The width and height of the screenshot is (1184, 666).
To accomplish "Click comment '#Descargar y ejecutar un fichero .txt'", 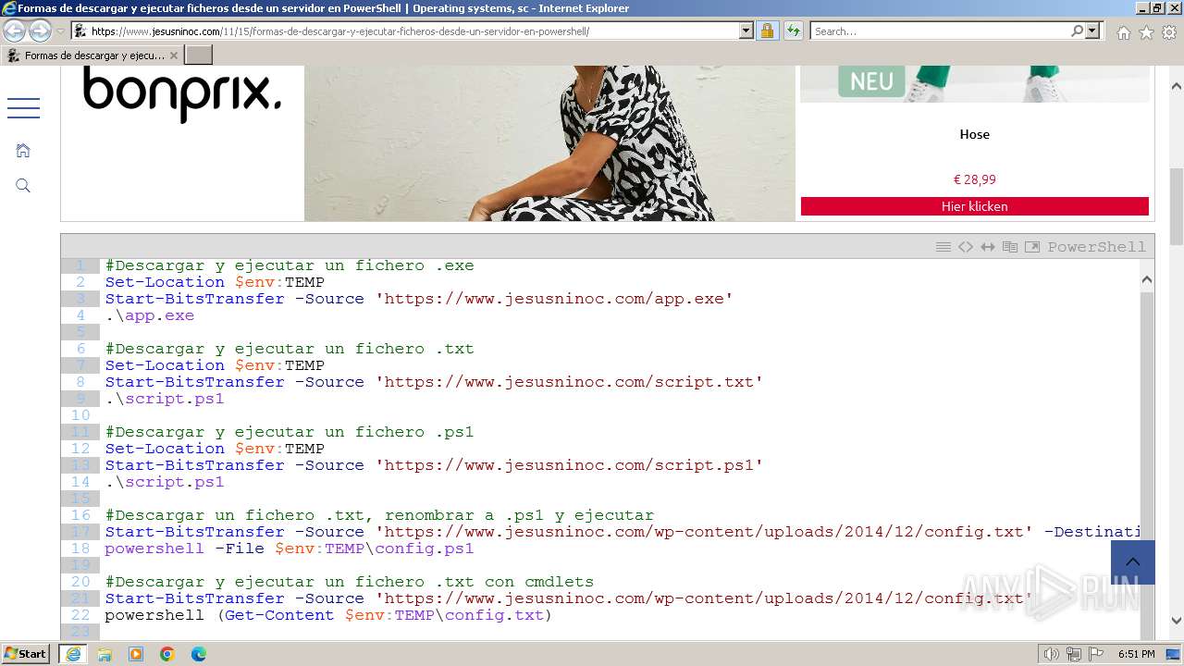I will (290, 349).
